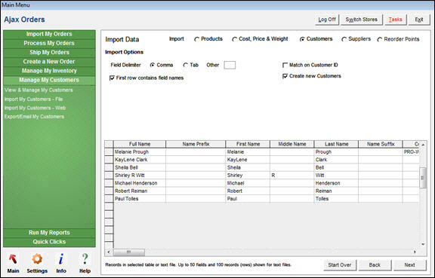Image resolution: width=435 pixels, height=278 pixels.
Task: Click the vertical scrollbar down arrow
Action: point(423,244)
